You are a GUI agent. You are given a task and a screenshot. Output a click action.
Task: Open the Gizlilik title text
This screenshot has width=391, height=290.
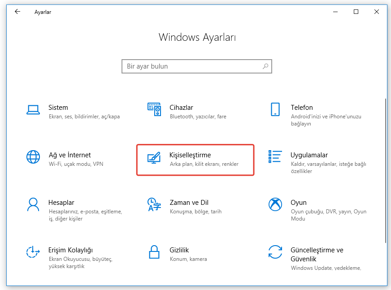coord(179,250)
